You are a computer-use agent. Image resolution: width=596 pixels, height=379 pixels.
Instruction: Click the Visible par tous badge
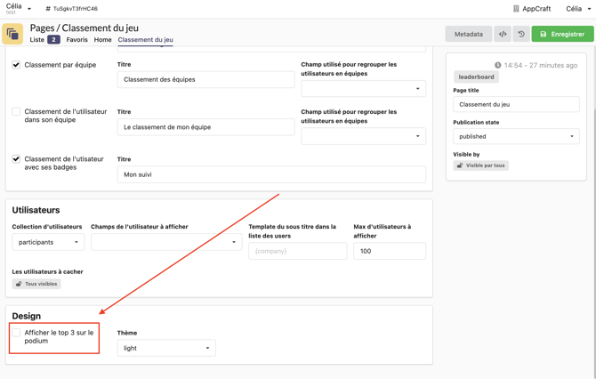coord(481,165)
